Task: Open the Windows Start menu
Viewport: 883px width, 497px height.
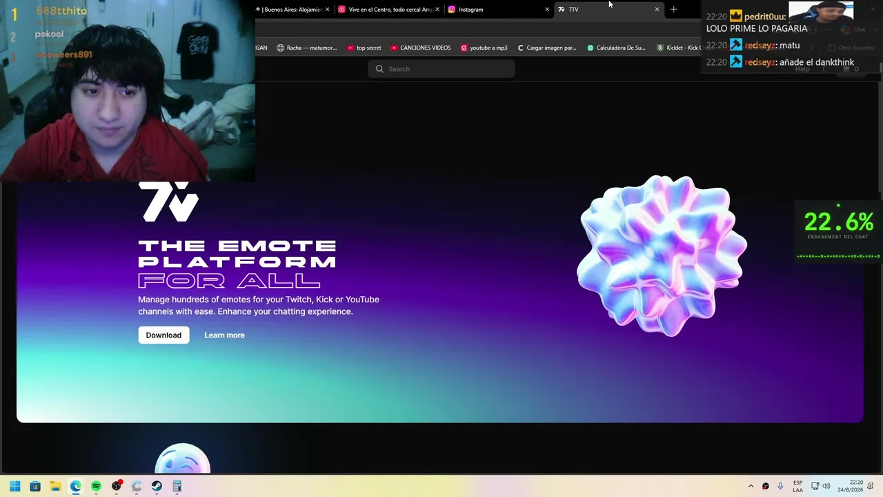Action: [x=14, y=487]
